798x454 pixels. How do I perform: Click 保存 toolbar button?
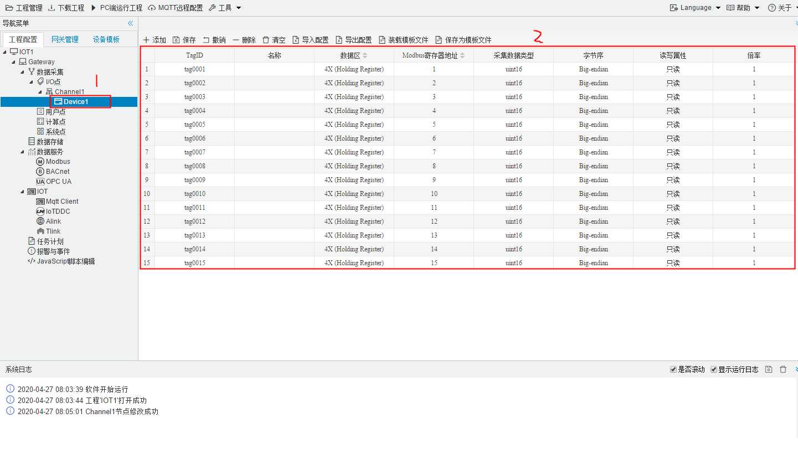[x=184, y=40]
